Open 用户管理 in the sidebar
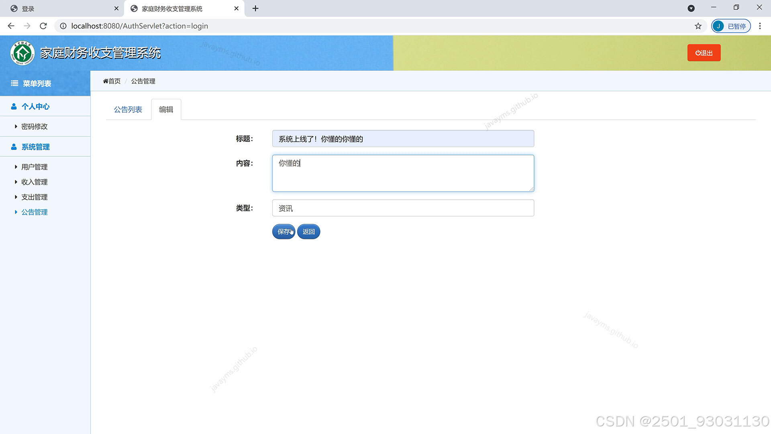 pos(34,167)
